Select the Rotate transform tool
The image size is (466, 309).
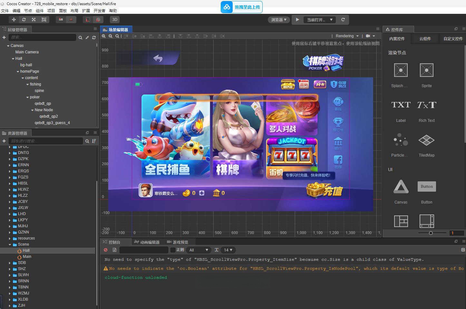tap(24, 20)
